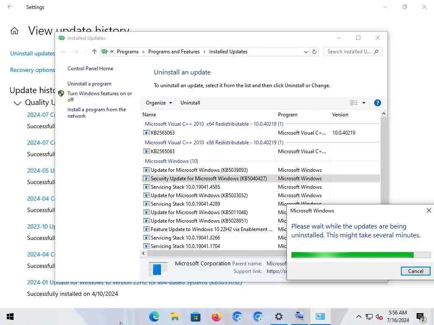This screenshot has width=434, height=325.
Task: Click the address bar Control Panel icon
Action: (104, 52)
